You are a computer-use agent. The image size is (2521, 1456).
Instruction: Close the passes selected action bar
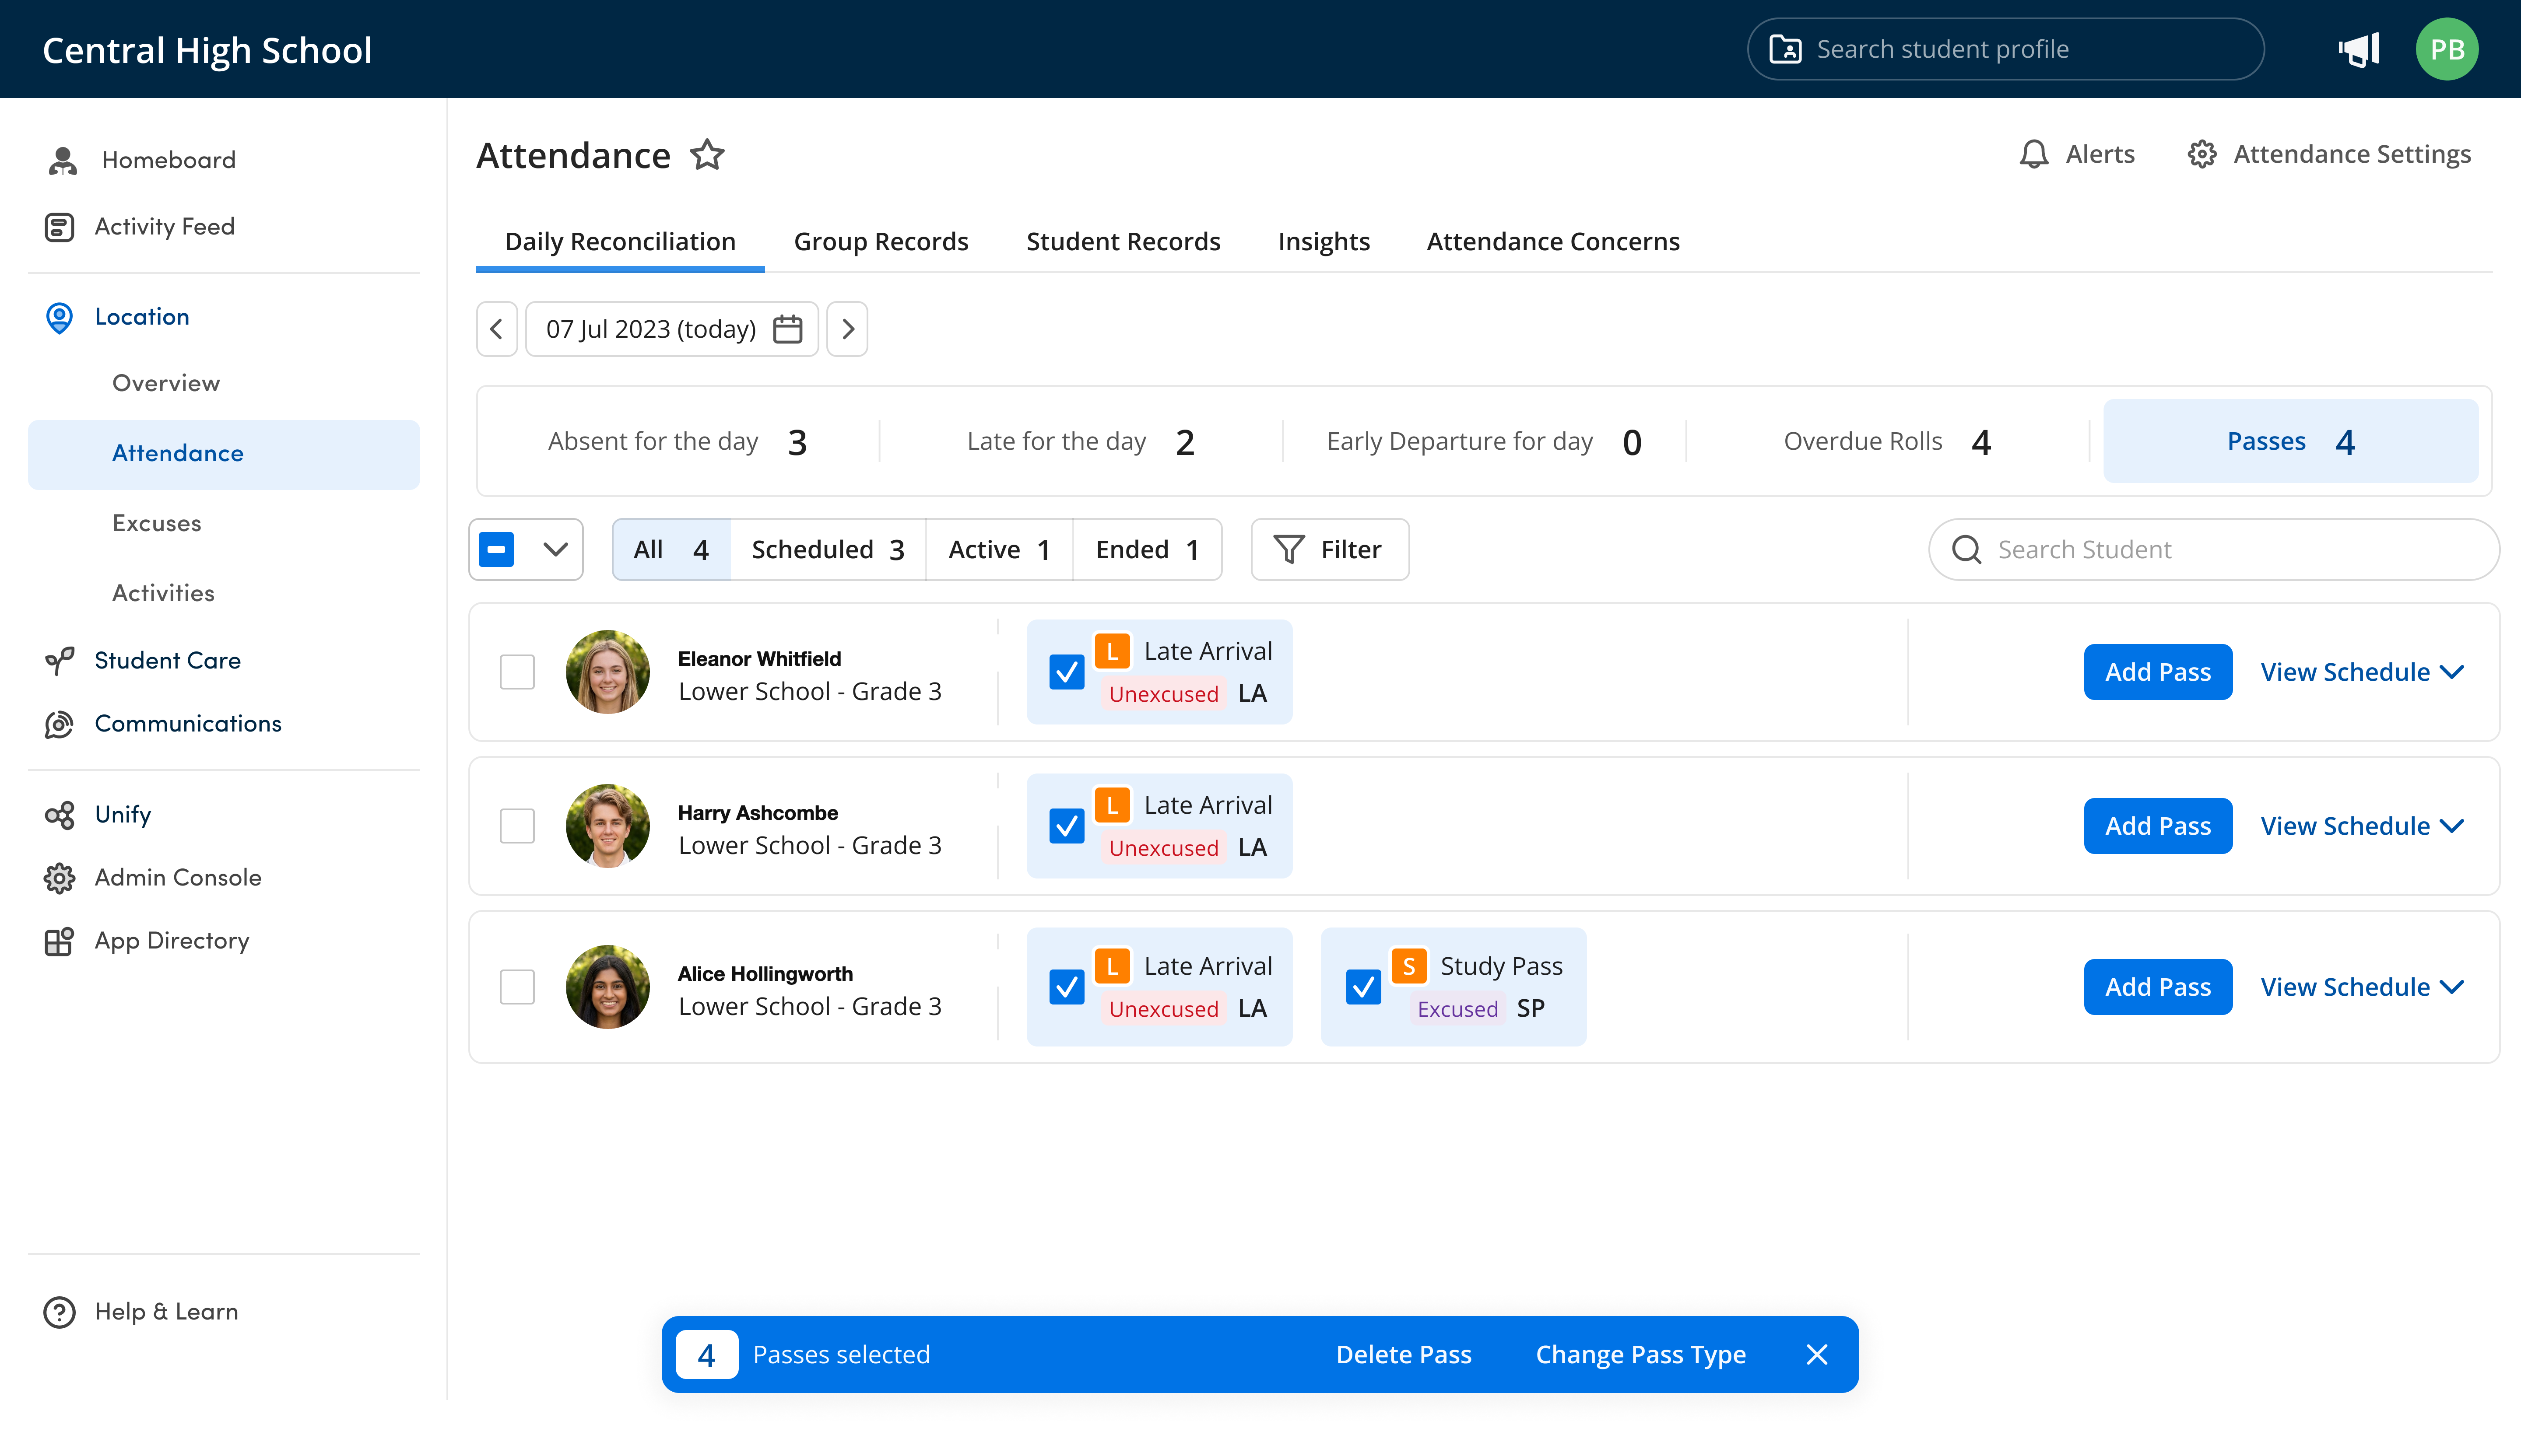pyautogui.click(x=1818, y=1355)
